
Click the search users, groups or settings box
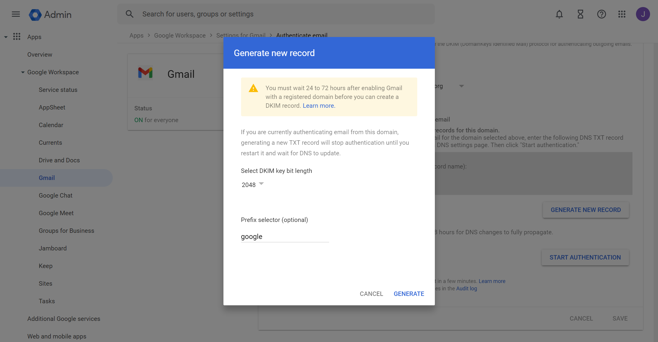pos(276,14)
